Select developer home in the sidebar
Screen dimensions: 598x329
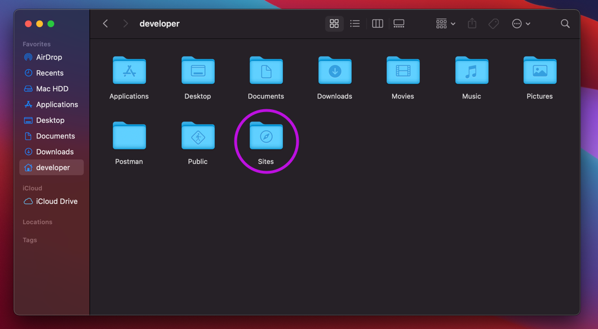[x=51, y=167]
